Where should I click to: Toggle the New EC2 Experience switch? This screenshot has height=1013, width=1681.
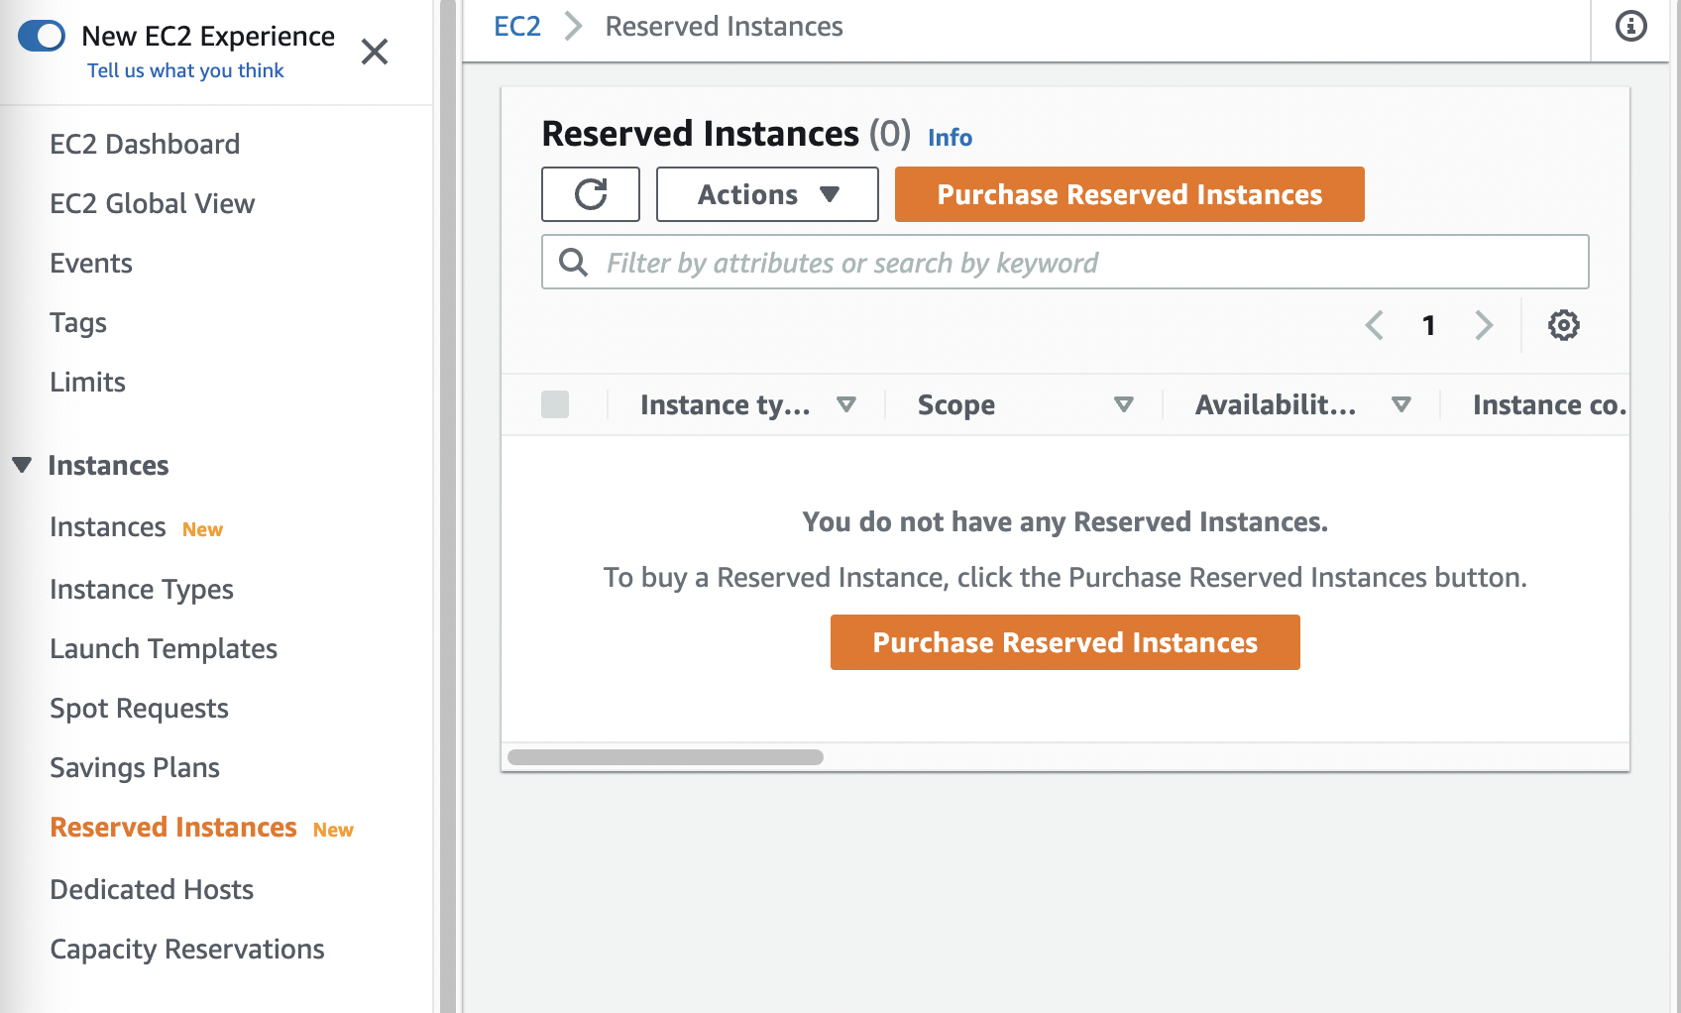tap(42, 36)
